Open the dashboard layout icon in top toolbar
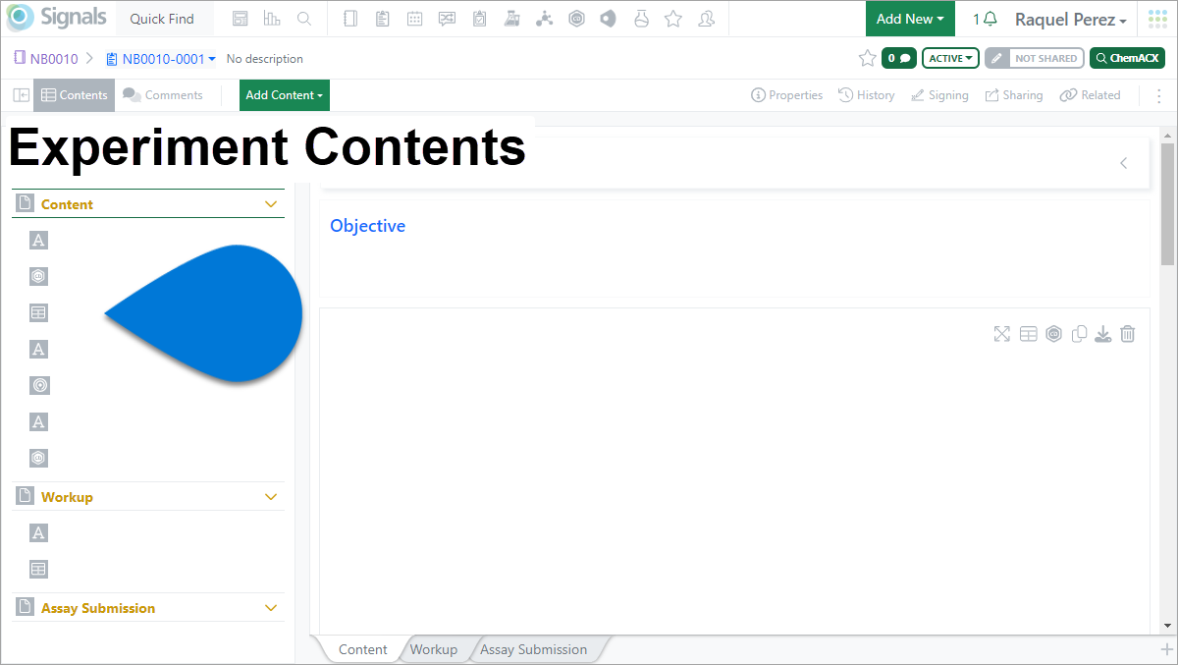The width and height of the screenshot is (1178, 665). pyautogui.click(x=241, y=19)
